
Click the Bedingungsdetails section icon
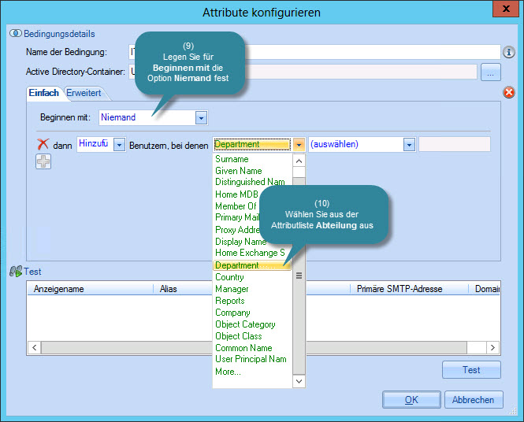[x=16, y=33]
